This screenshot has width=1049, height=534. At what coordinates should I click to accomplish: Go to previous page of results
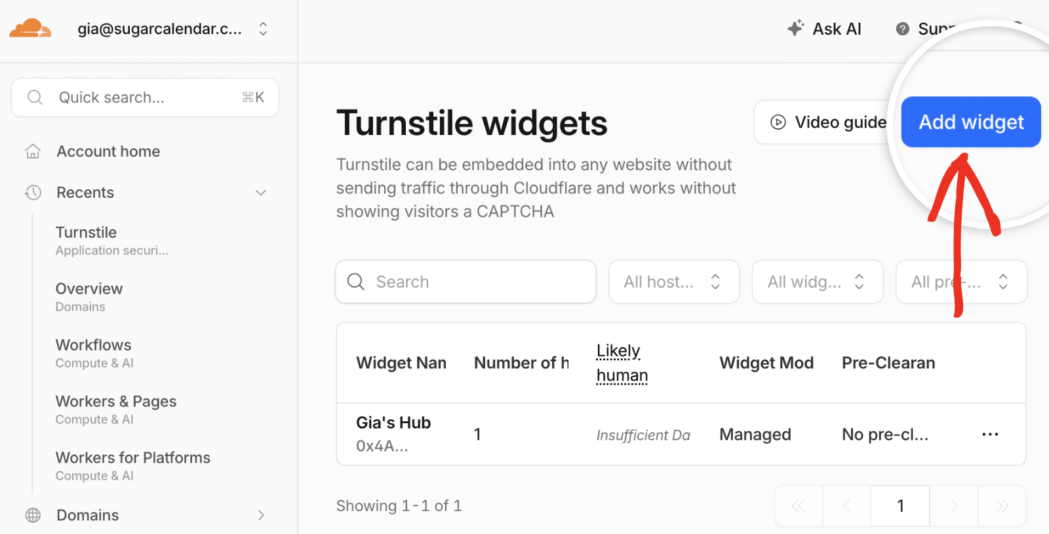846,506
